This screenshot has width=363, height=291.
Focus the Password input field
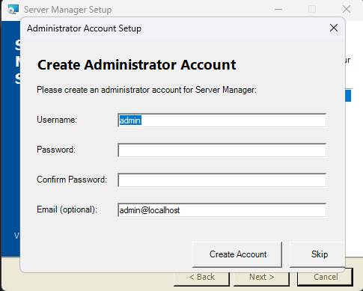click(222, 150)
